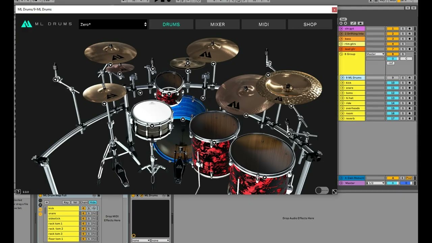
Task: Unfold the bass track
Action: (341, 39)
